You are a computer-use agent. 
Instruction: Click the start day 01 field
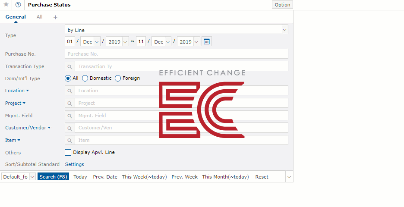pos(70,41)
